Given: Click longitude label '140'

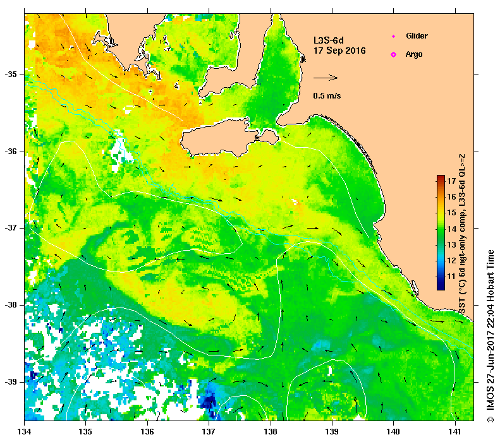Looking at the screenshot, I should (393, 432).
